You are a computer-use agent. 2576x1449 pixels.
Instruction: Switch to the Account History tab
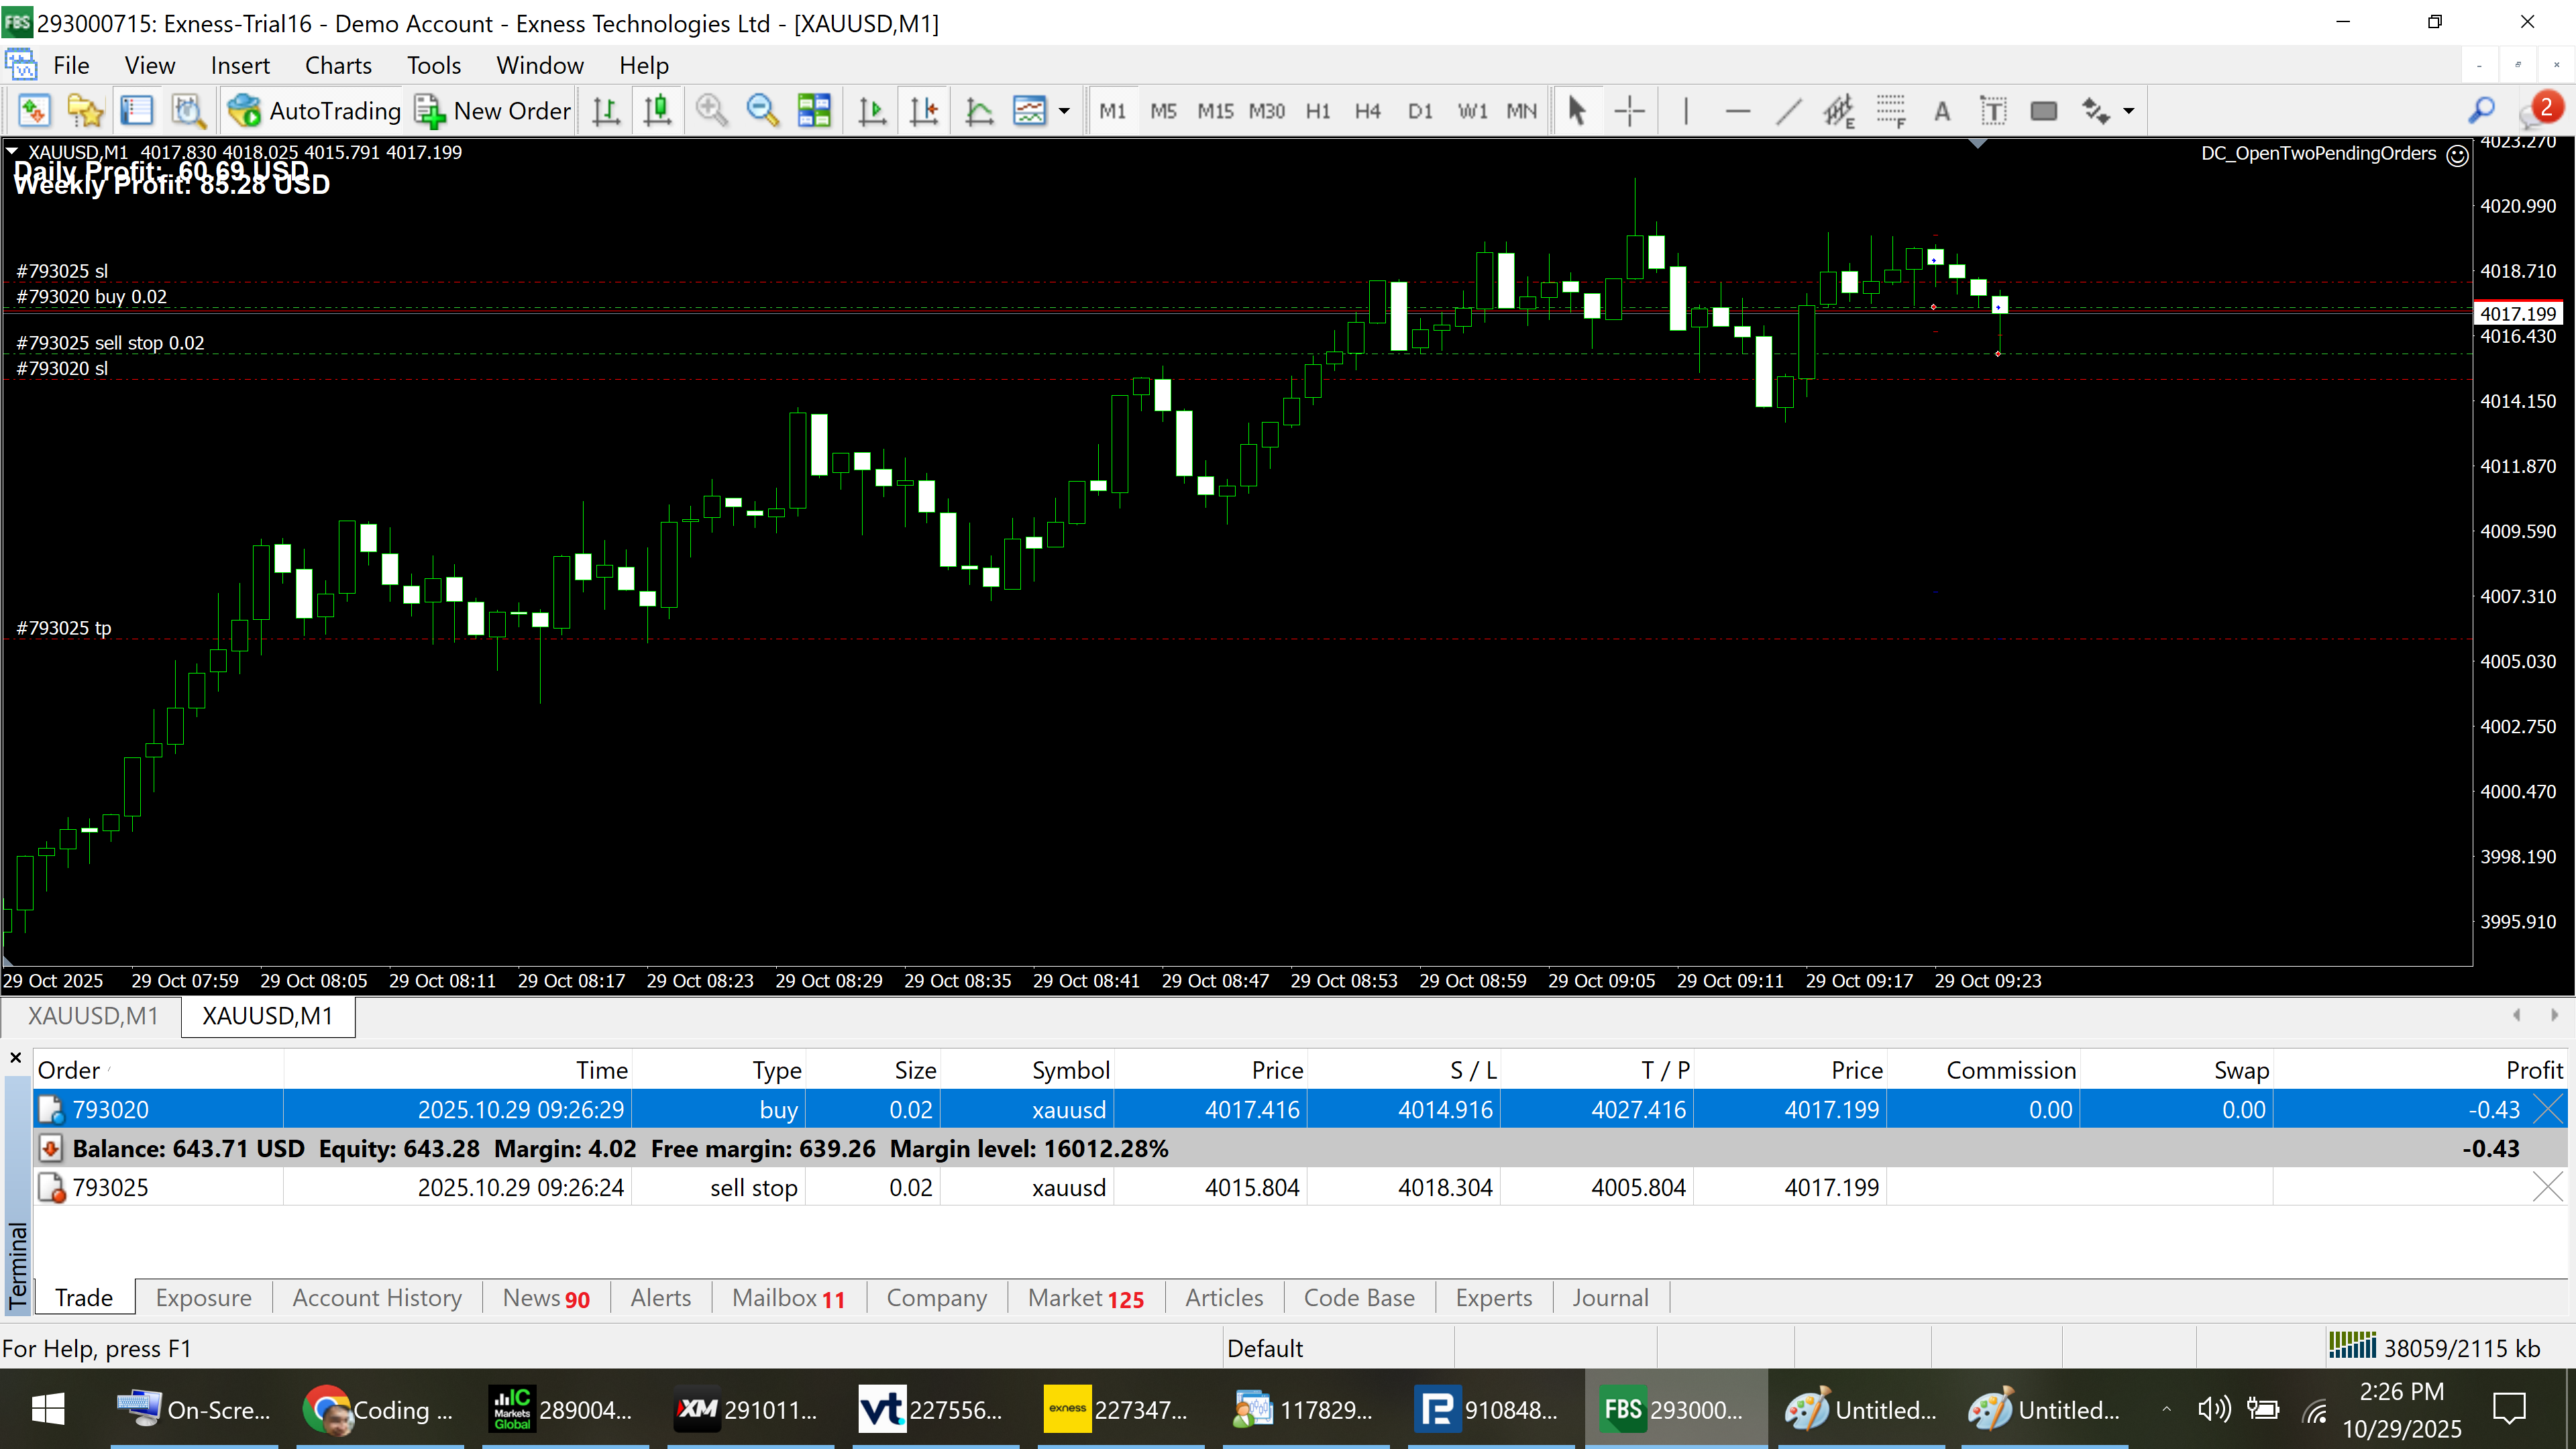coord(377,1297)
